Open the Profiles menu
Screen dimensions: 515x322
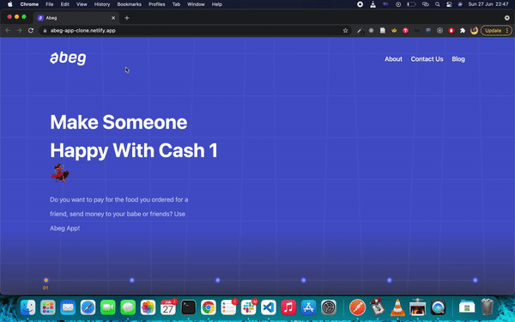(157, 4)
